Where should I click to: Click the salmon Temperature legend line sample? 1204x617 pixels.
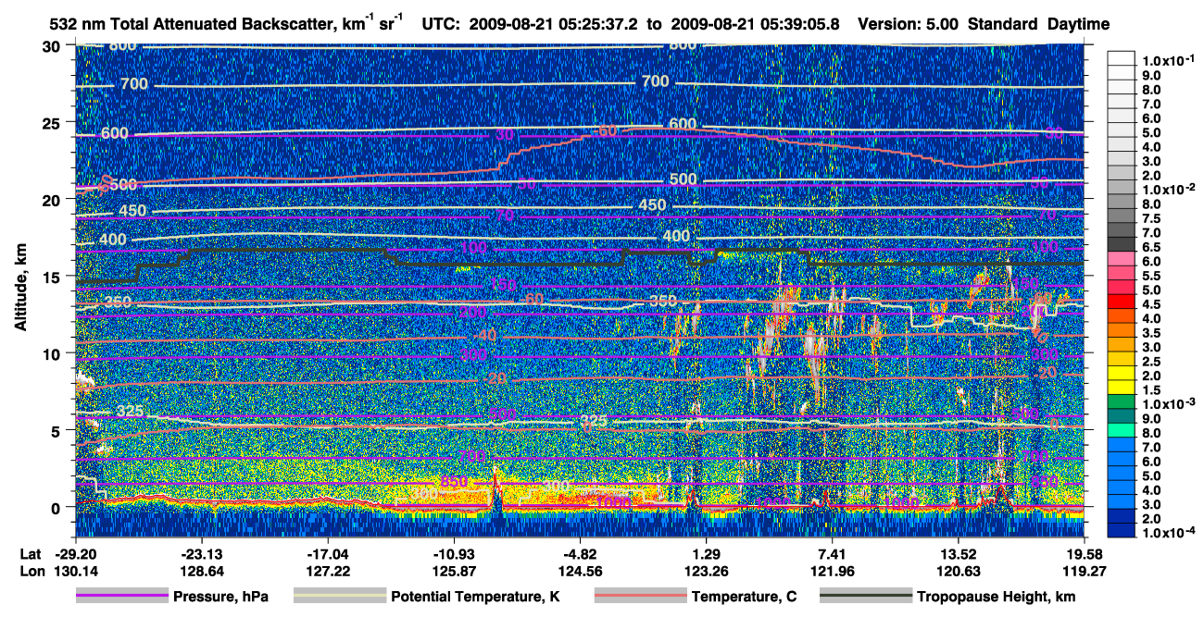point(640,597)
